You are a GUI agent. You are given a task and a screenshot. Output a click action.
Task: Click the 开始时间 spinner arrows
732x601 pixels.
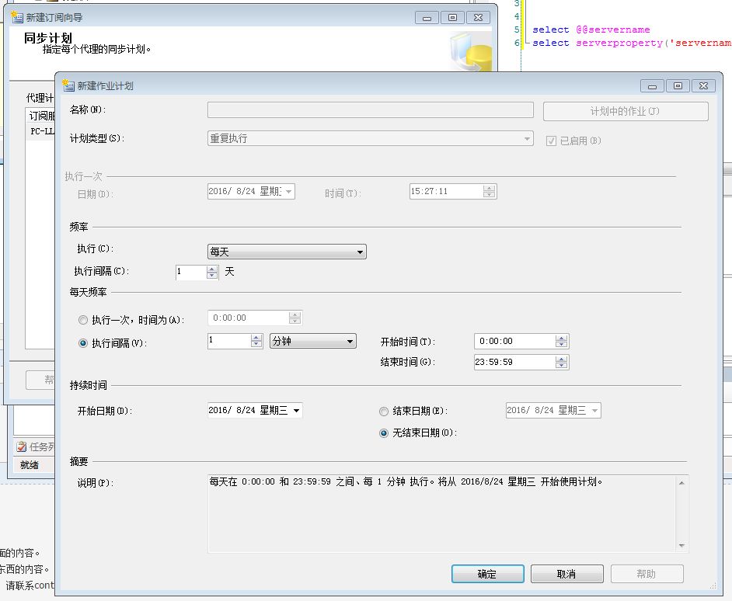pos(561,342)
